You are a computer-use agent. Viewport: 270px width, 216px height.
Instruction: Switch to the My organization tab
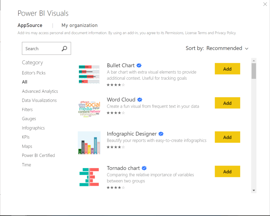coord(79,25)
